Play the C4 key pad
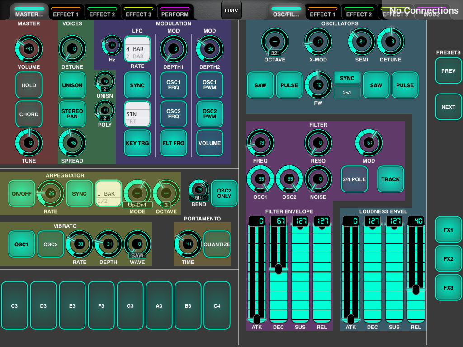This screenshot has height=347, width=463. pos(217,305)
